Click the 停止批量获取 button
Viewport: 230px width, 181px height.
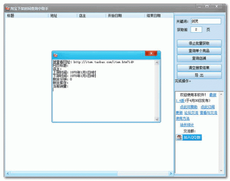[x=199, y=43]
